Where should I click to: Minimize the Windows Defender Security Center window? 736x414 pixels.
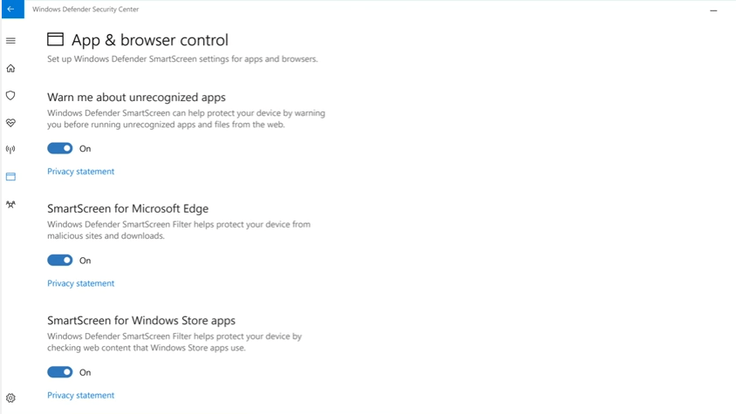pyautogui.click(x=713, y=10)
